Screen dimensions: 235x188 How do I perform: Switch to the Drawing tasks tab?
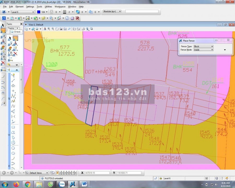coord(16,32)
